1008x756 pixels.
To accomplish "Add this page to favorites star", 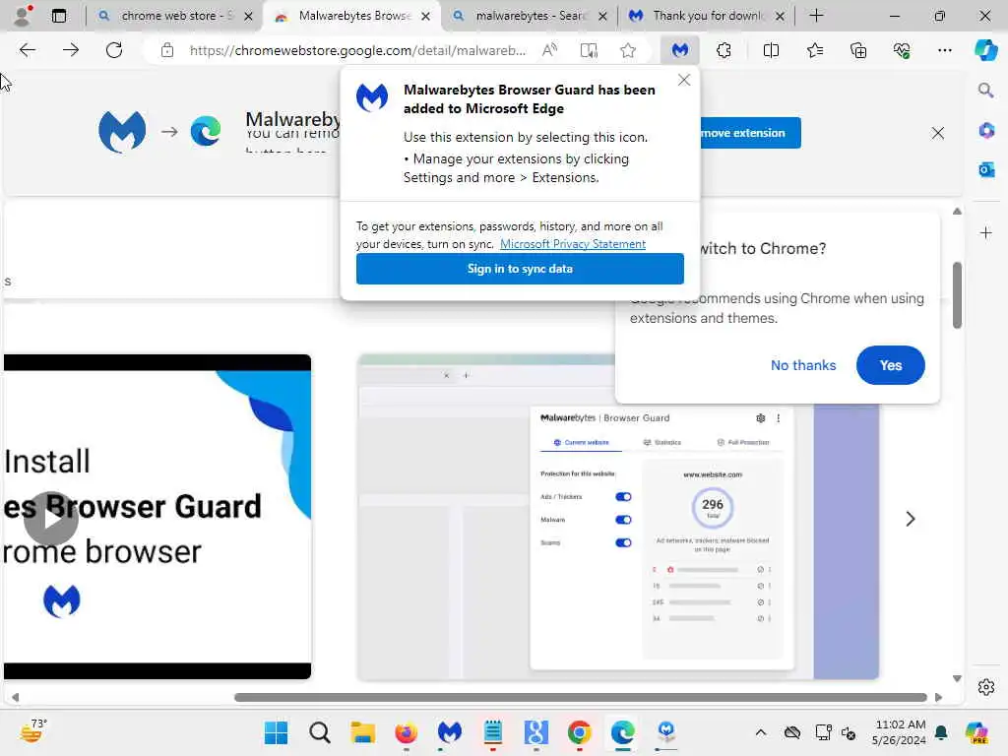I will [x=628, y=50].
